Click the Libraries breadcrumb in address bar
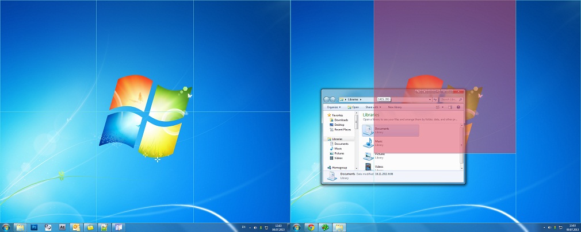 [353, 99]
